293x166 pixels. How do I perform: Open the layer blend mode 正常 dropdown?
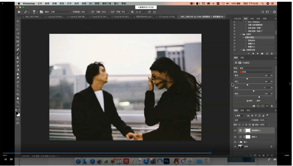[242, 120]
